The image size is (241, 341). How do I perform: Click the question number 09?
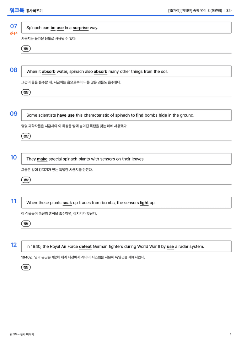tap(14, 114)
